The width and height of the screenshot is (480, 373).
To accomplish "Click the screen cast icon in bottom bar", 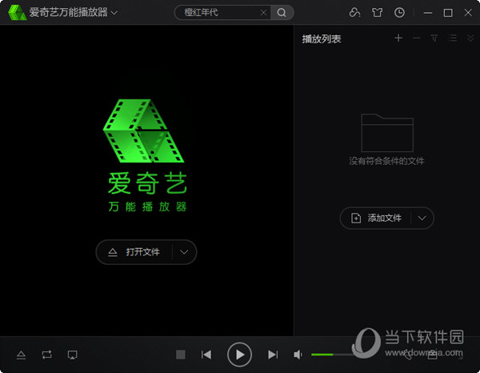I will click(x=72, y=355).
